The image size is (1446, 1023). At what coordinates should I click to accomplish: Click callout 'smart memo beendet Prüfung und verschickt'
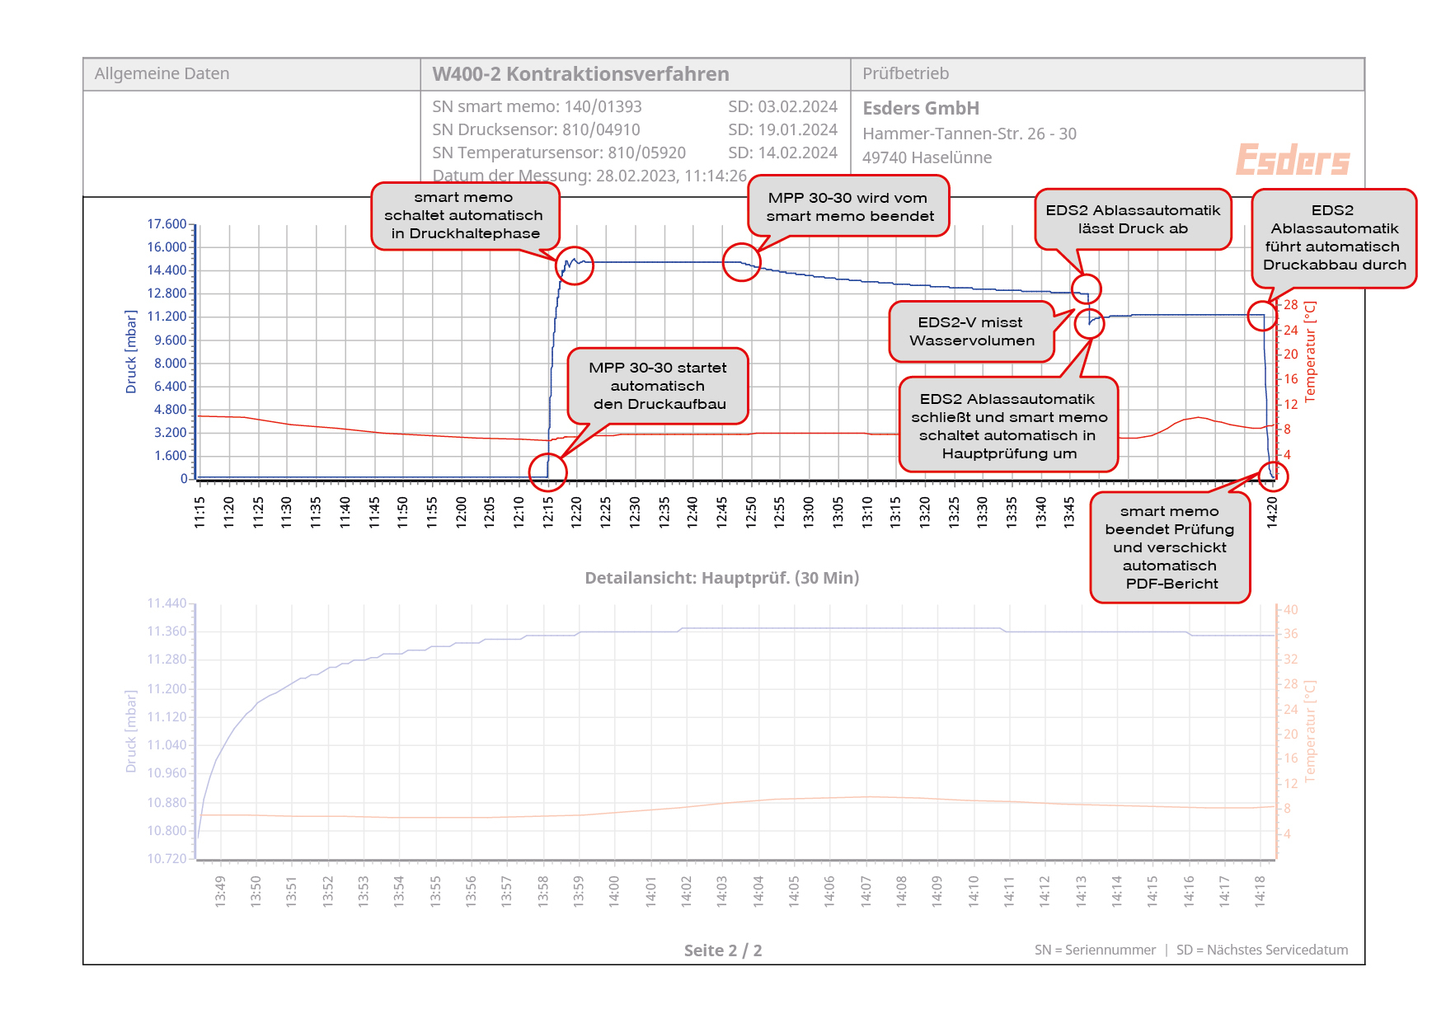coord(1170,547)
